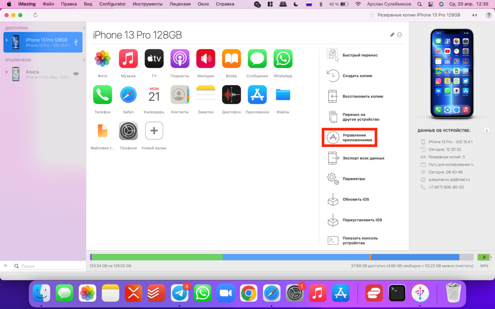
Task: Click the iPhone screen preview image
Action: 452,73
